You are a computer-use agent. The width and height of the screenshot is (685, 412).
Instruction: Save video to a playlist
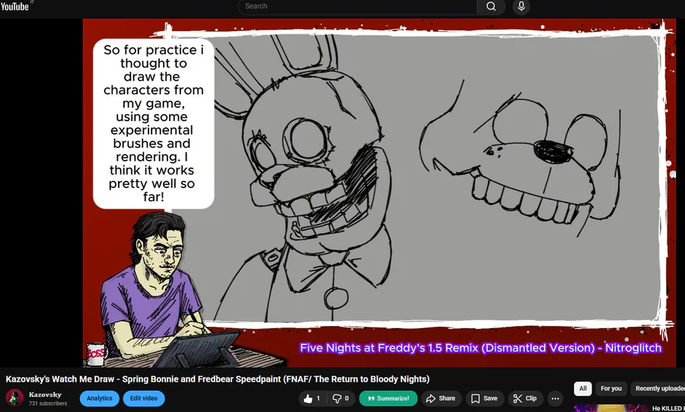tap(485, 398)
